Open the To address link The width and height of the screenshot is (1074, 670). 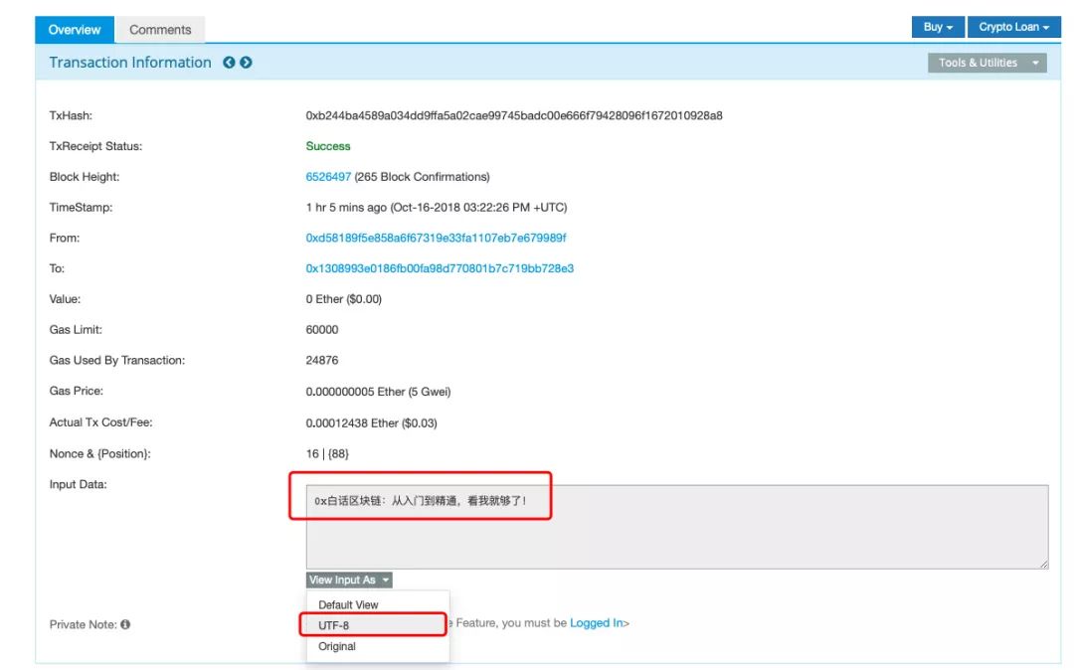point(440,268)
